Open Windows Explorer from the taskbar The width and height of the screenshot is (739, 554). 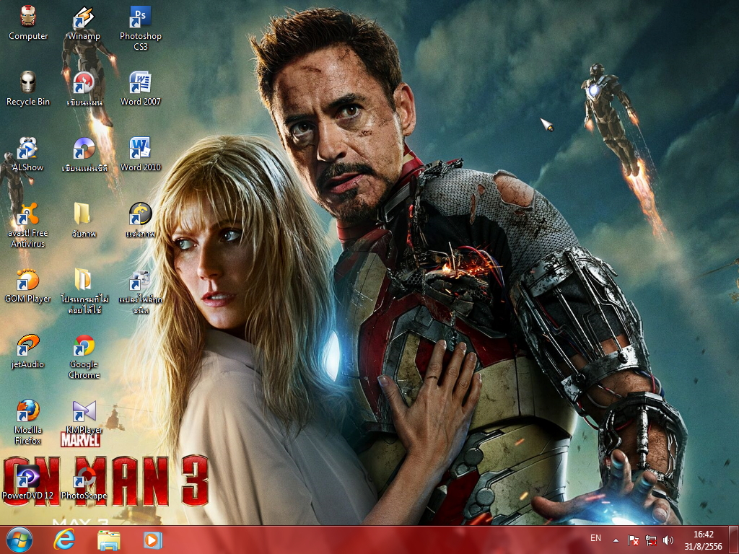pos(108,540)
